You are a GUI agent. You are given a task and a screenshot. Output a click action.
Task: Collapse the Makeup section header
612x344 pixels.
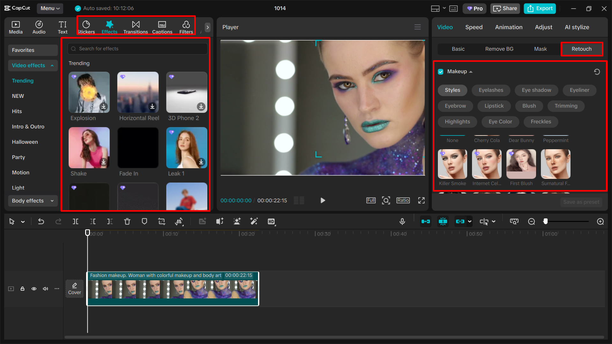pos(472,71)
